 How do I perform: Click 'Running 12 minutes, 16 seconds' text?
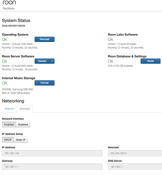(x=20, y=69)
